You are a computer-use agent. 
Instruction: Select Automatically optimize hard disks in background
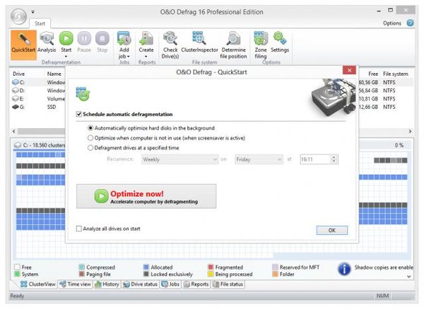click(90, 128)
